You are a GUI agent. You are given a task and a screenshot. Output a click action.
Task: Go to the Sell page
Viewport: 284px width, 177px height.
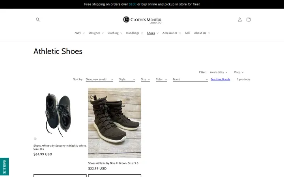point(187,33)
